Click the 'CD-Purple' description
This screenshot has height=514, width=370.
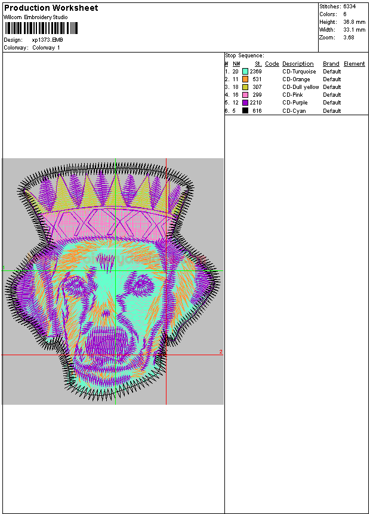coord(295,103)
